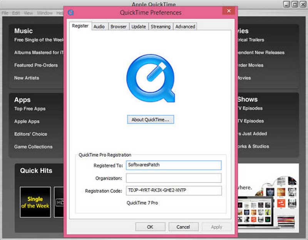Select the Streaming tab
Viewport: 308px width, 240px height.
[161, 27]
